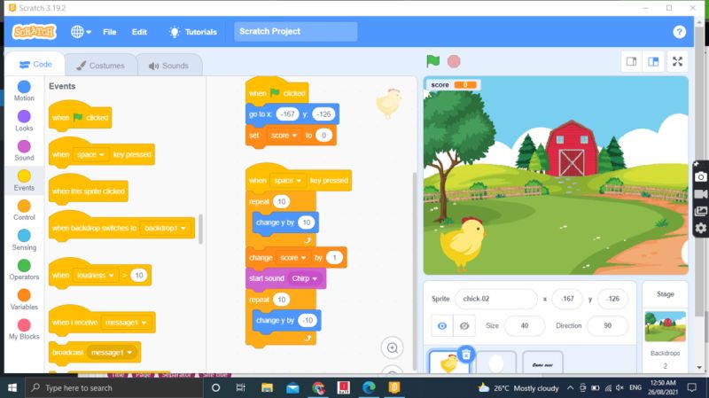This screenshot has width=709, height=398.
Task: Open the language globe menu
Action: click(81, 32)
